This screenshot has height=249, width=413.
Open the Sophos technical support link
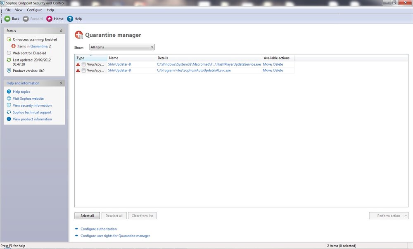[x=32, y=112]
